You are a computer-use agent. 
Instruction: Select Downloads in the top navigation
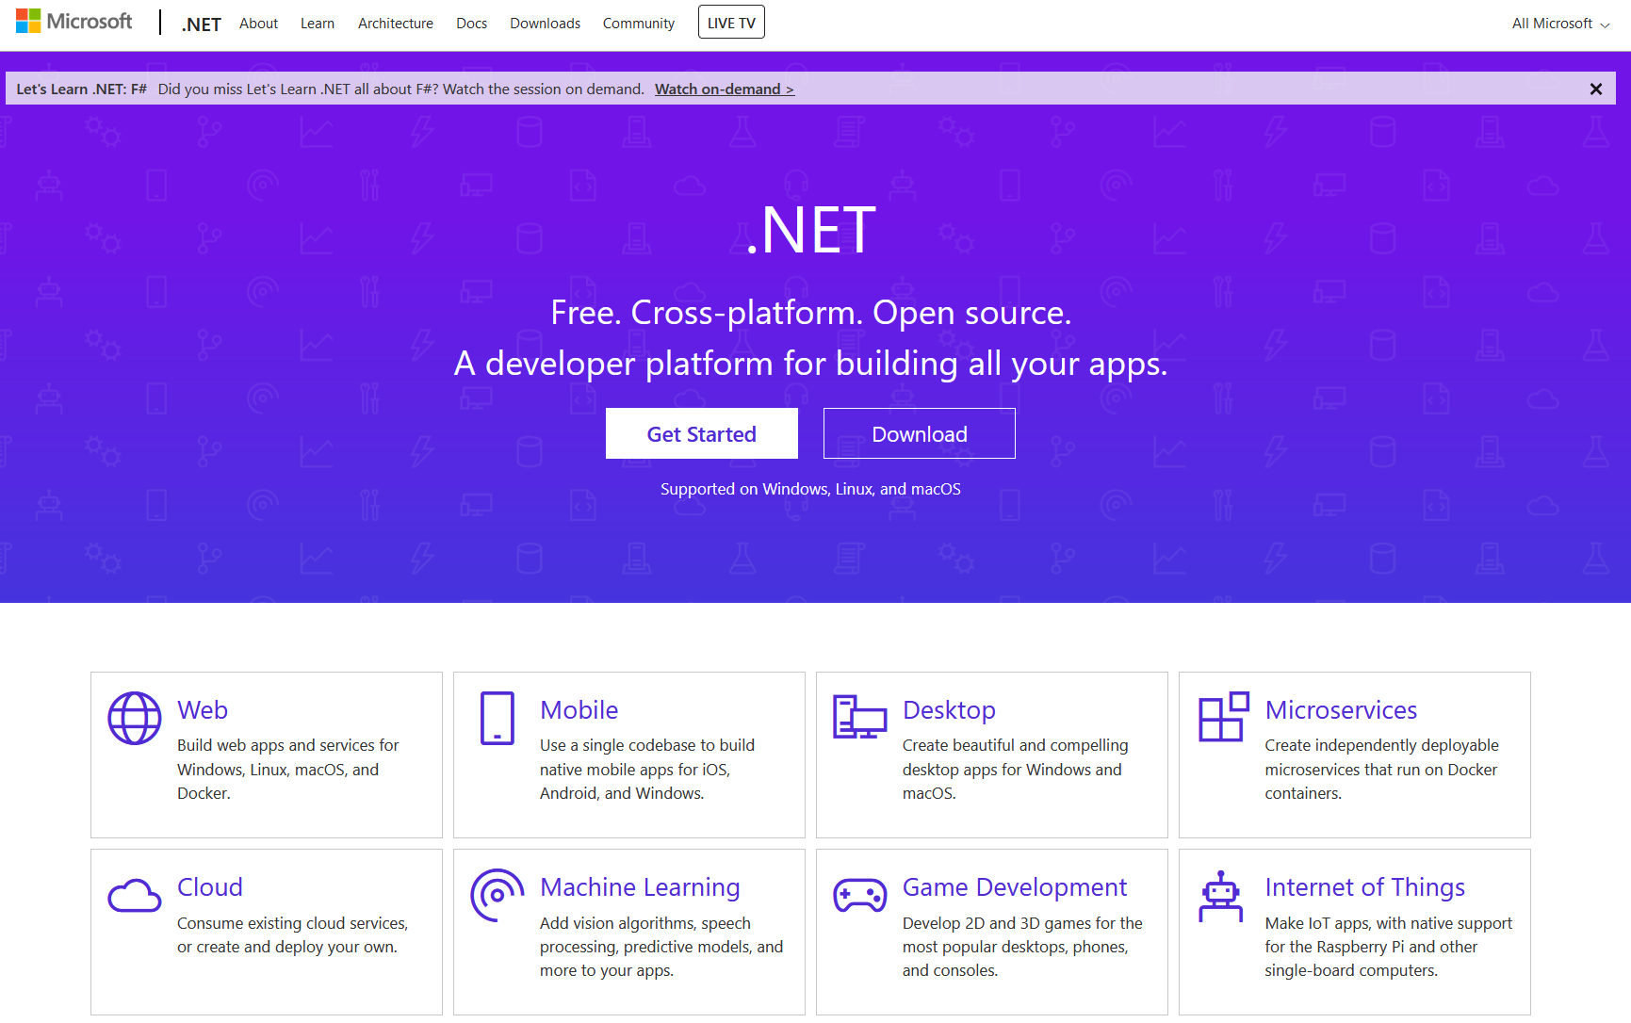pyautogui.click(x=545, y=24)
